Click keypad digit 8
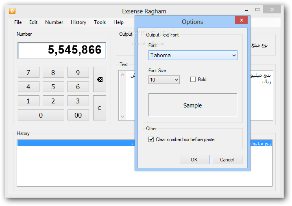Screen dimensions: 292x206 (53, 73)
